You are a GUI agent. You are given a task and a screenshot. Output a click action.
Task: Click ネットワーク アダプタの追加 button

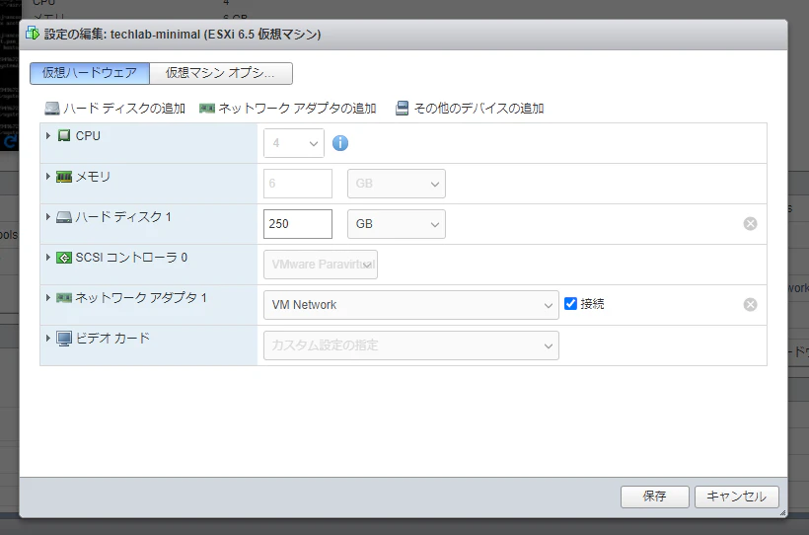tap(288, 109)
